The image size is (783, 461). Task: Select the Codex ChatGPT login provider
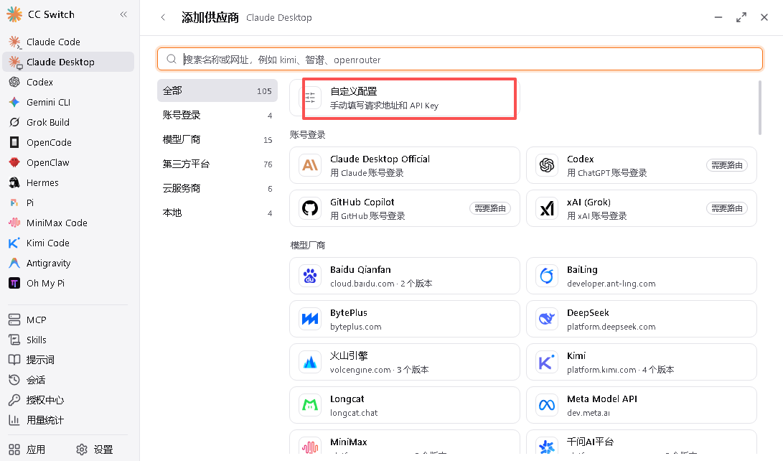pos(641,165)
